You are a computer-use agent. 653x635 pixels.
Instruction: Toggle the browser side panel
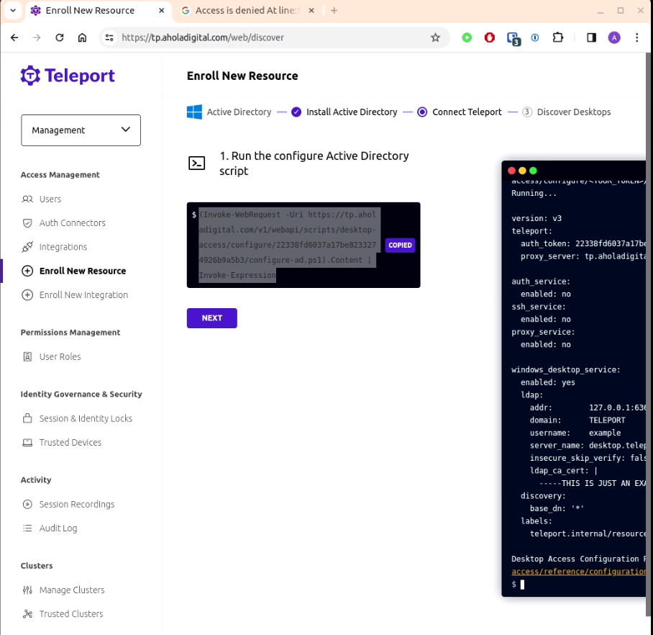tap(591, 37)
